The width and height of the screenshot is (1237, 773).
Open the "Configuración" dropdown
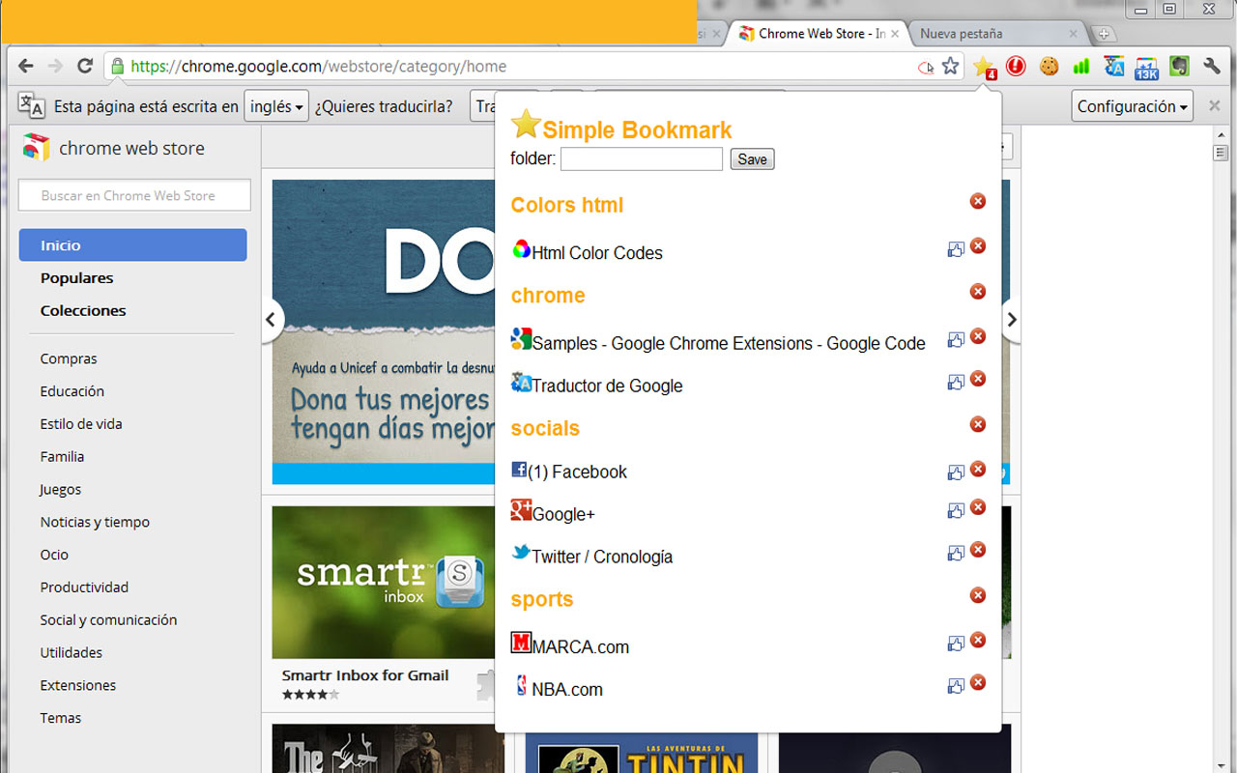click(1132, 106)
